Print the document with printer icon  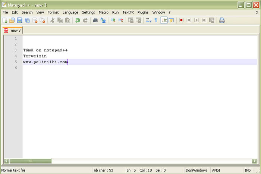click(222, 20)
